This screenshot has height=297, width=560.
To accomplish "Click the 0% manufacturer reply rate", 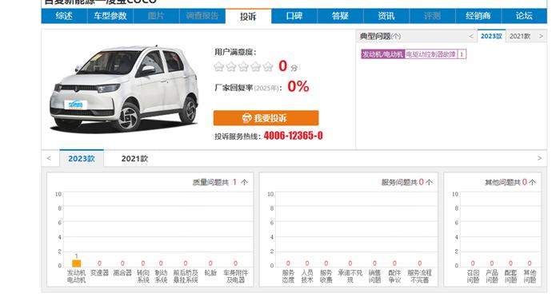I will pyautogui.click(x=298, y=87).
